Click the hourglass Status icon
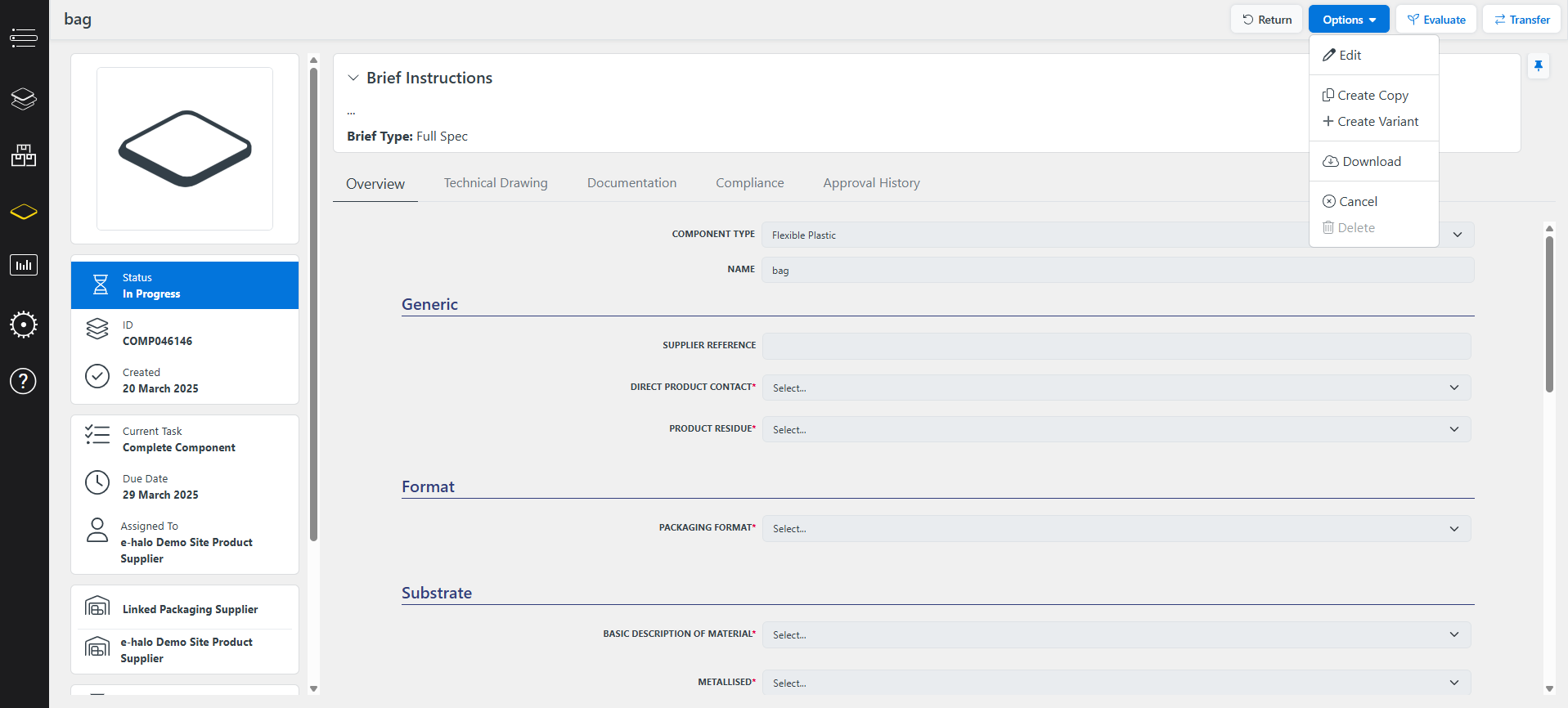The width and height of the screenshot is (1568, 708). click(100, 285)
